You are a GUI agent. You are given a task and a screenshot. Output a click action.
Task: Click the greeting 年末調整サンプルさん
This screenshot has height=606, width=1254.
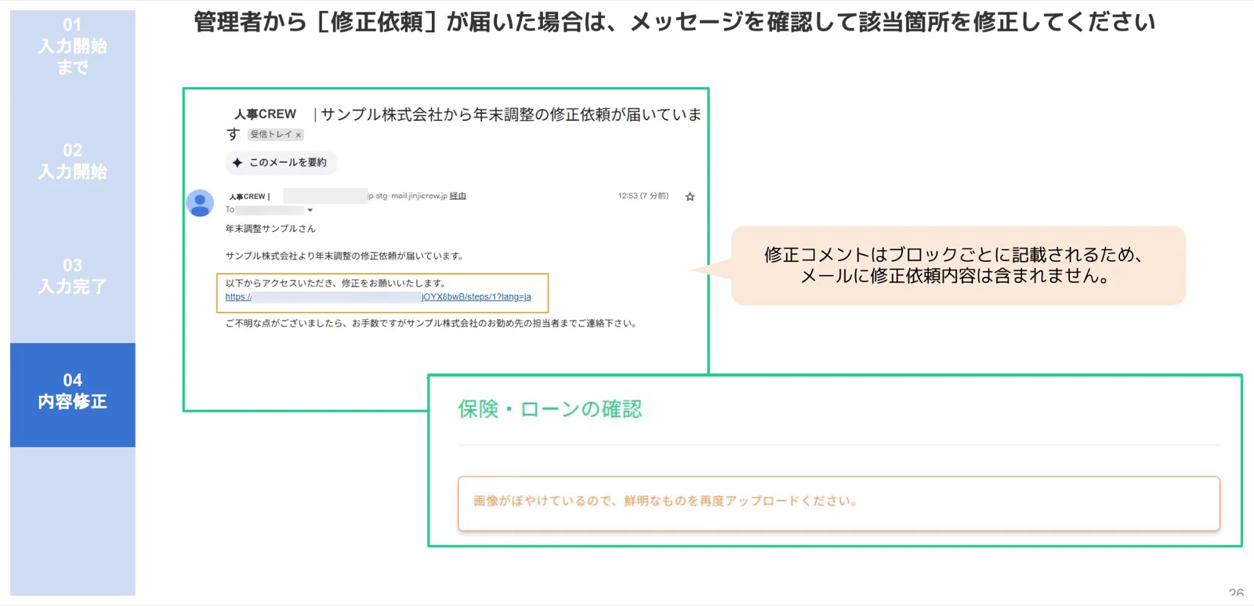[270, 229]
